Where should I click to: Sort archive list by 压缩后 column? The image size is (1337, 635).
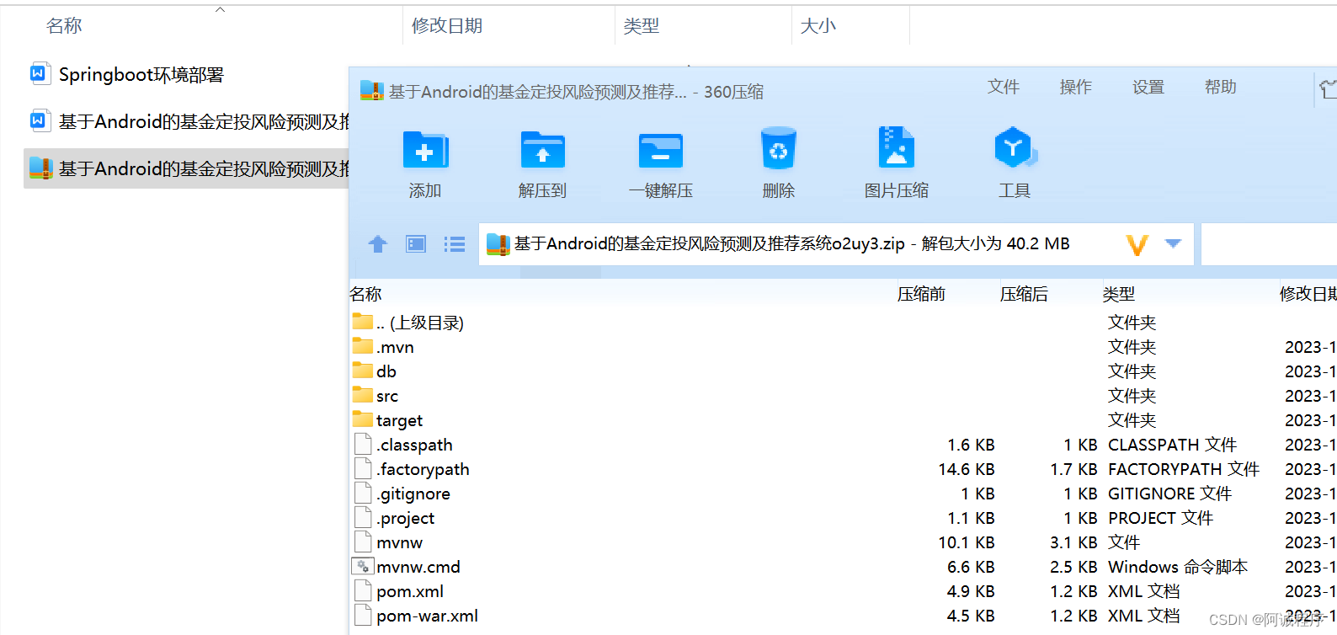point(1024,294)
